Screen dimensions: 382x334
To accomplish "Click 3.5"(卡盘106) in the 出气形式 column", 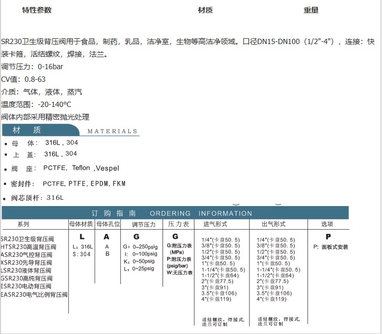I will pos(274,293).
